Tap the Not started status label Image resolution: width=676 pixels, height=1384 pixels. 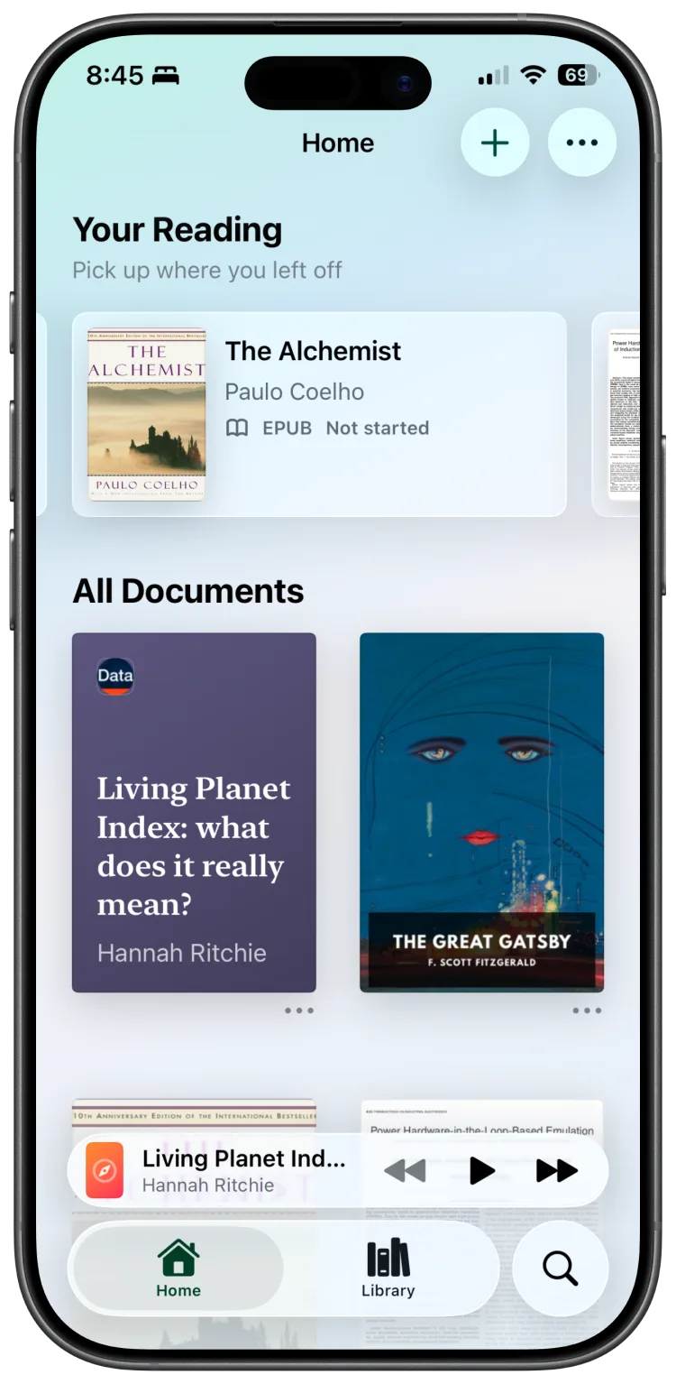(378, 428)
